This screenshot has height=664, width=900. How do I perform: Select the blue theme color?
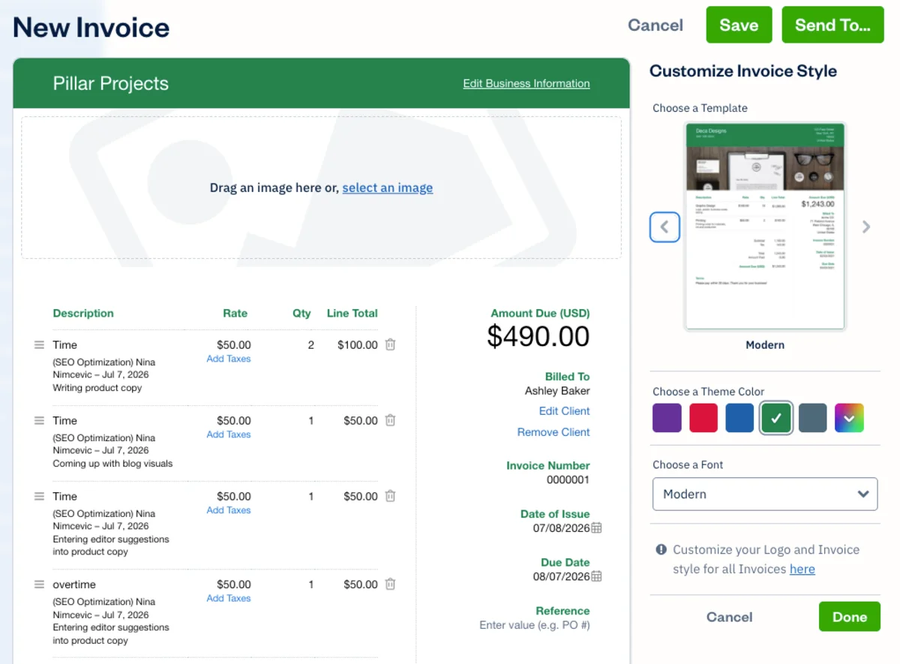(739, 418)
